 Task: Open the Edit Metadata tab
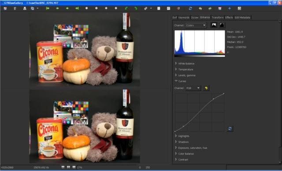coord(242,18)
